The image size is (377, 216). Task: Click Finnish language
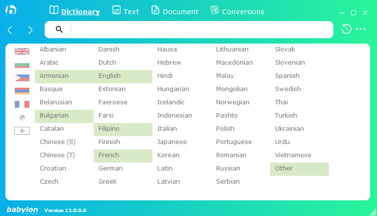point(109,142)
